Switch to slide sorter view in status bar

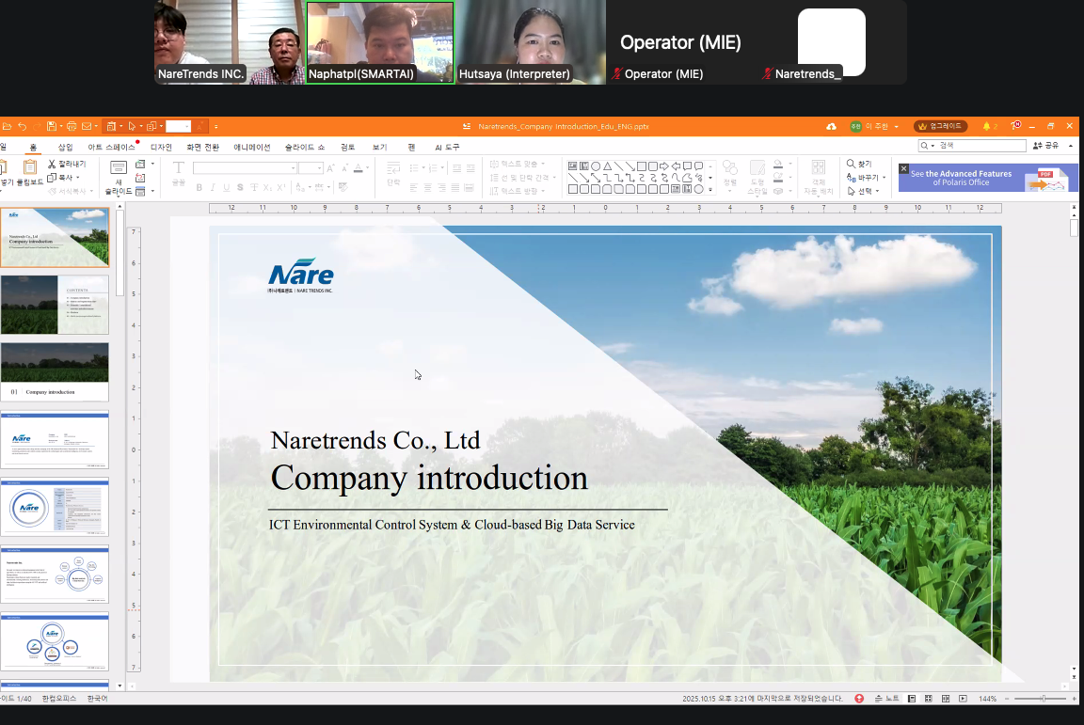point(928,699)
